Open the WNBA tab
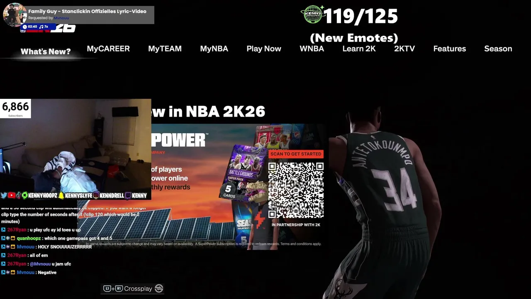 point(312,49)
